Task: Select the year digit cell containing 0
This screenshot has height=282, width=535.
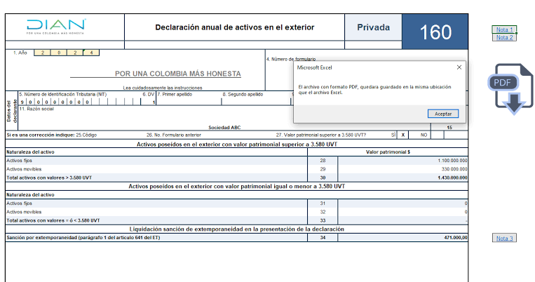Action: [59, 53]
